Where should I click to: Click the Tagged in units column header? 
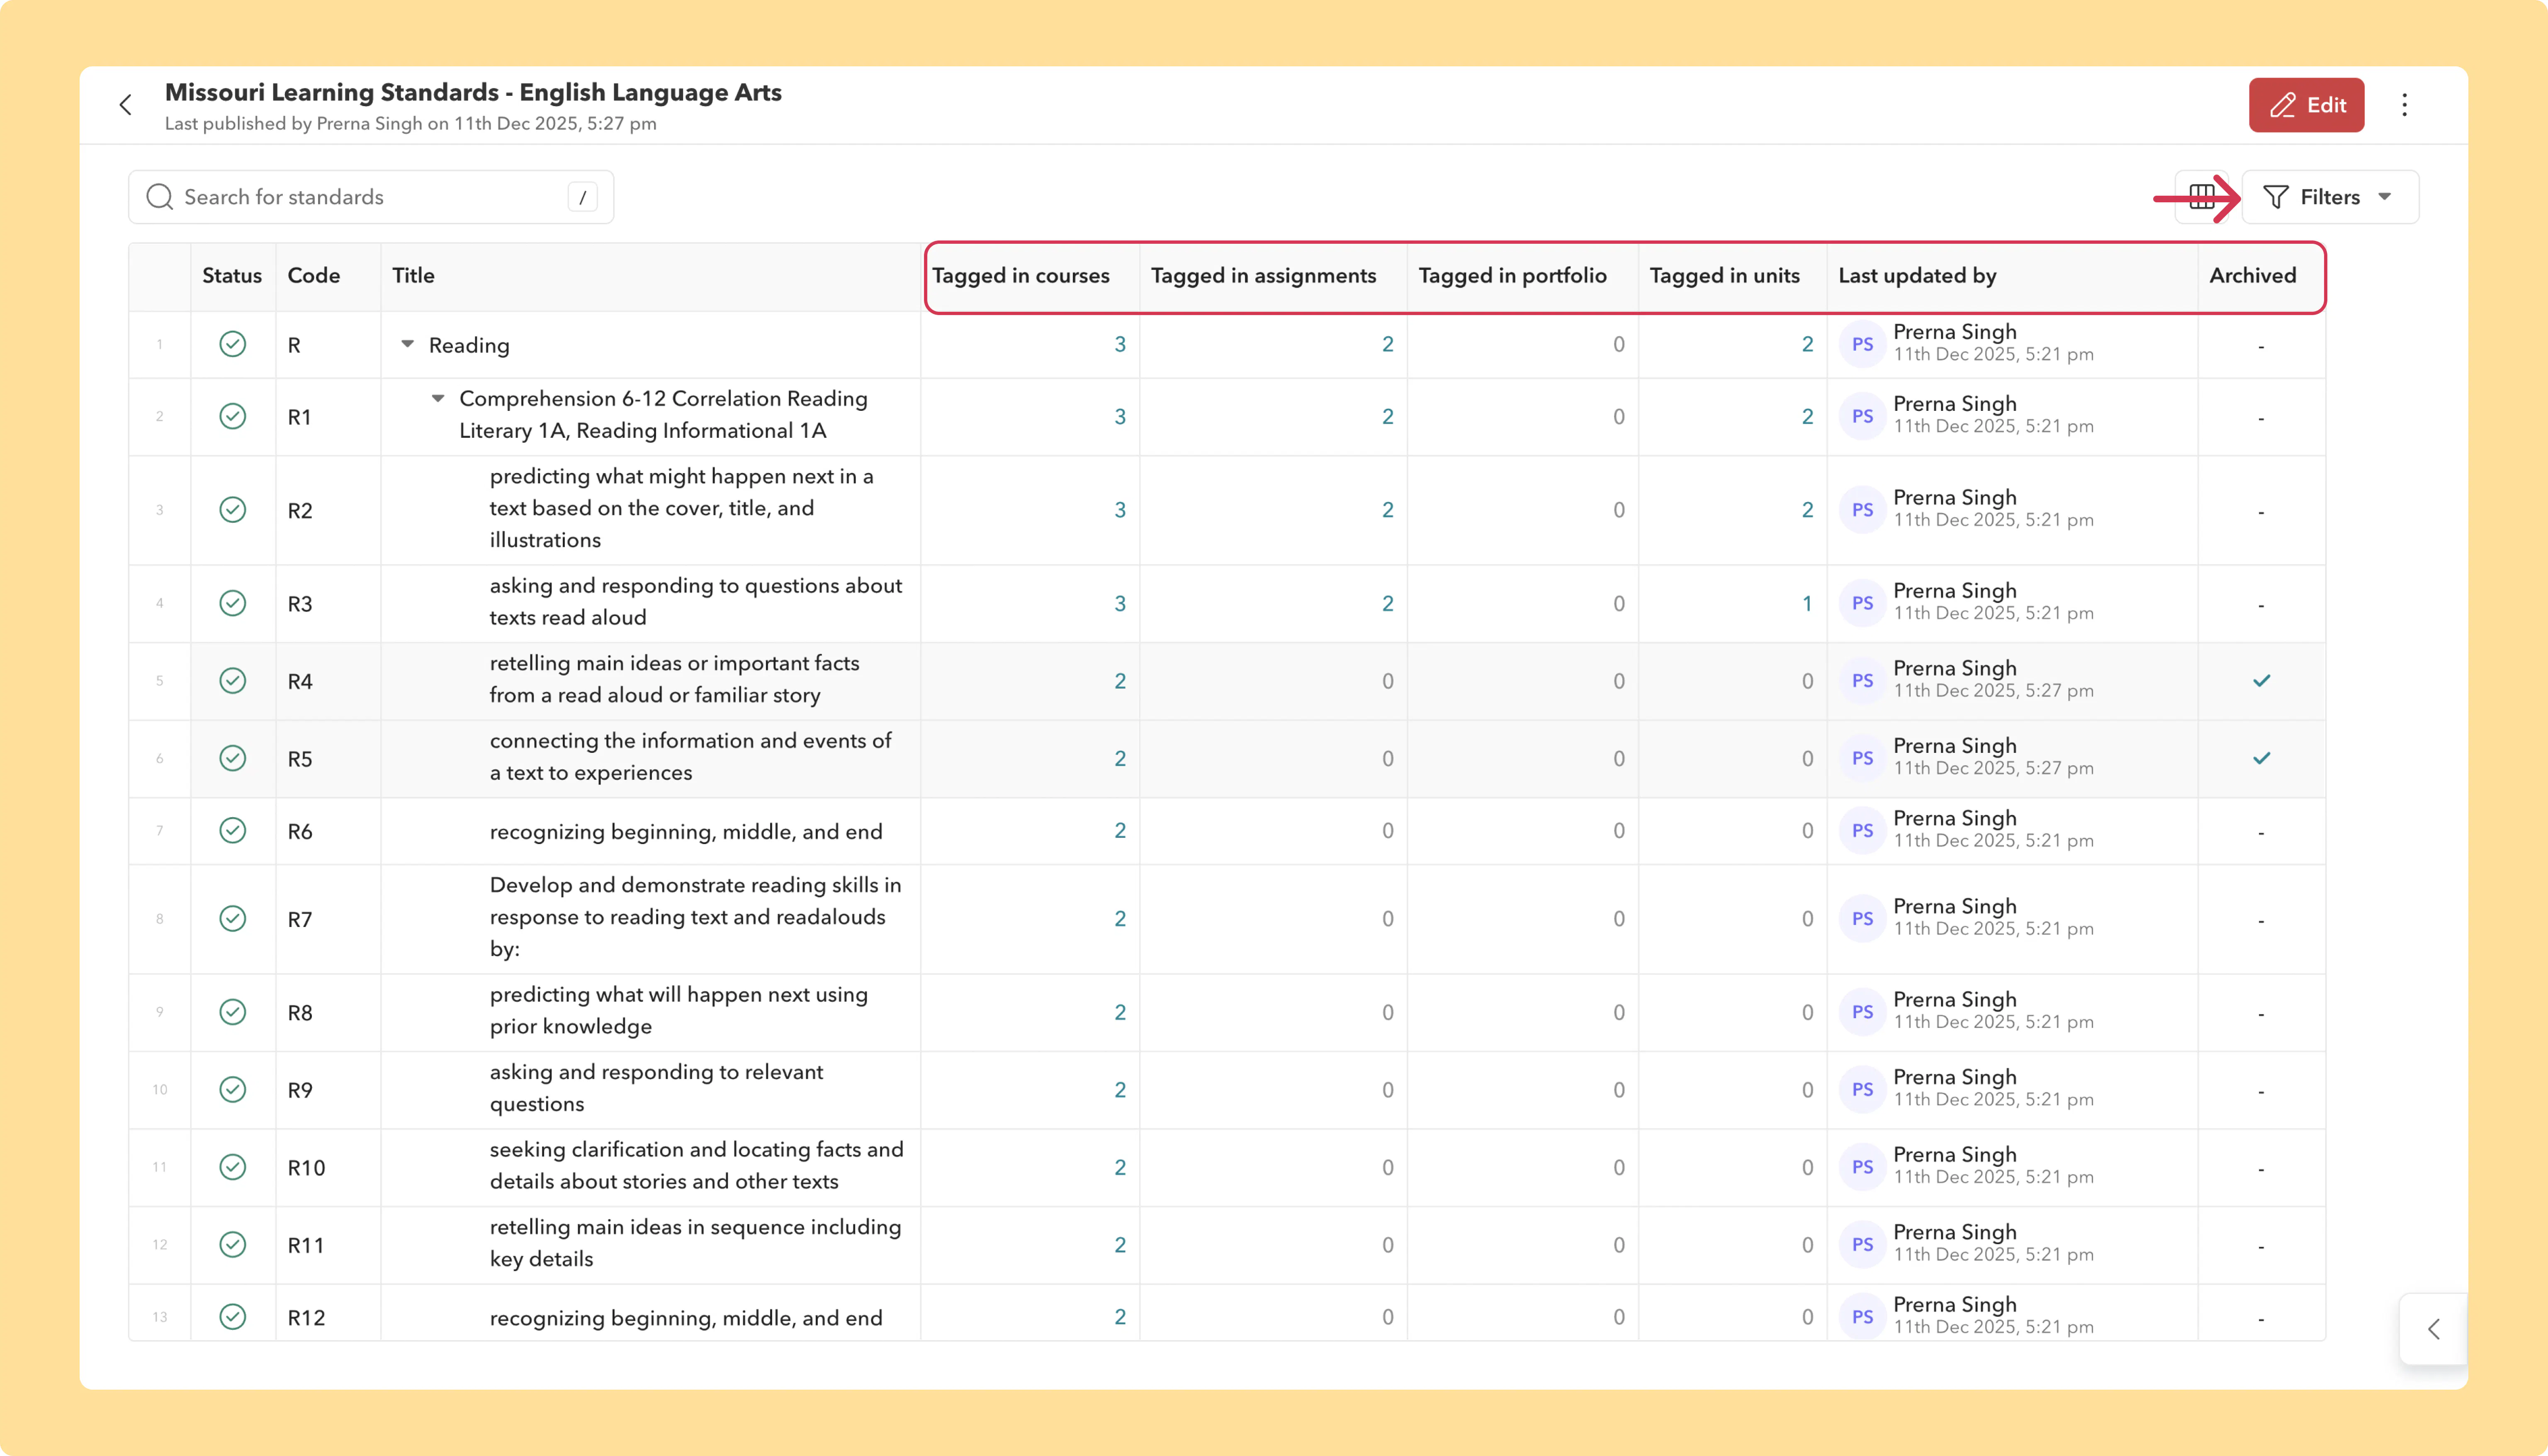[x=1725, y=276]
